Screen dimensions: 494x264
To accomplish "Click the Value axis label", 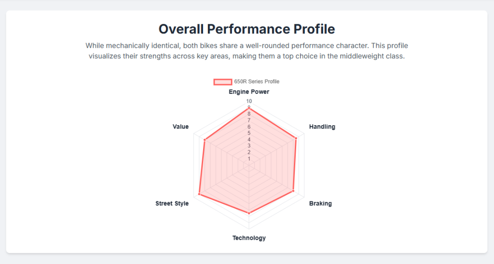I will point(180,127).
